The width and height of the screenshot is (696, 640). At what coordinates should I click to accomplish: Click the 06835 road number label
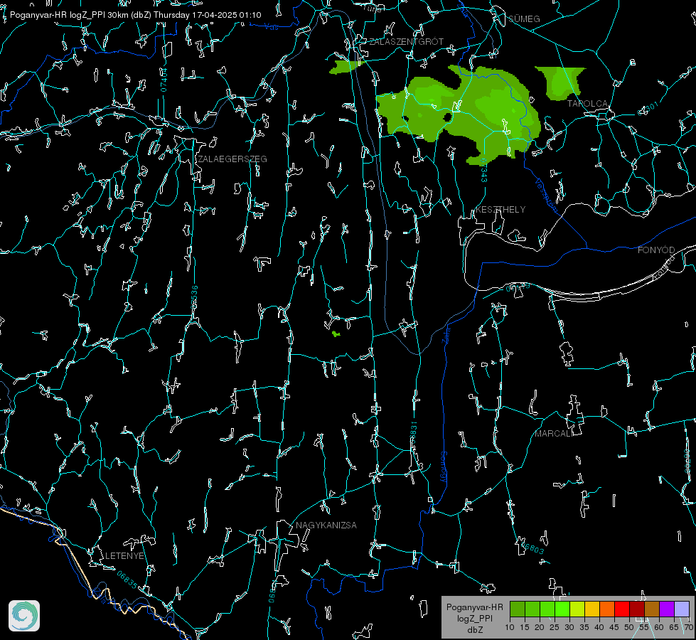click(x=127, y=580)
